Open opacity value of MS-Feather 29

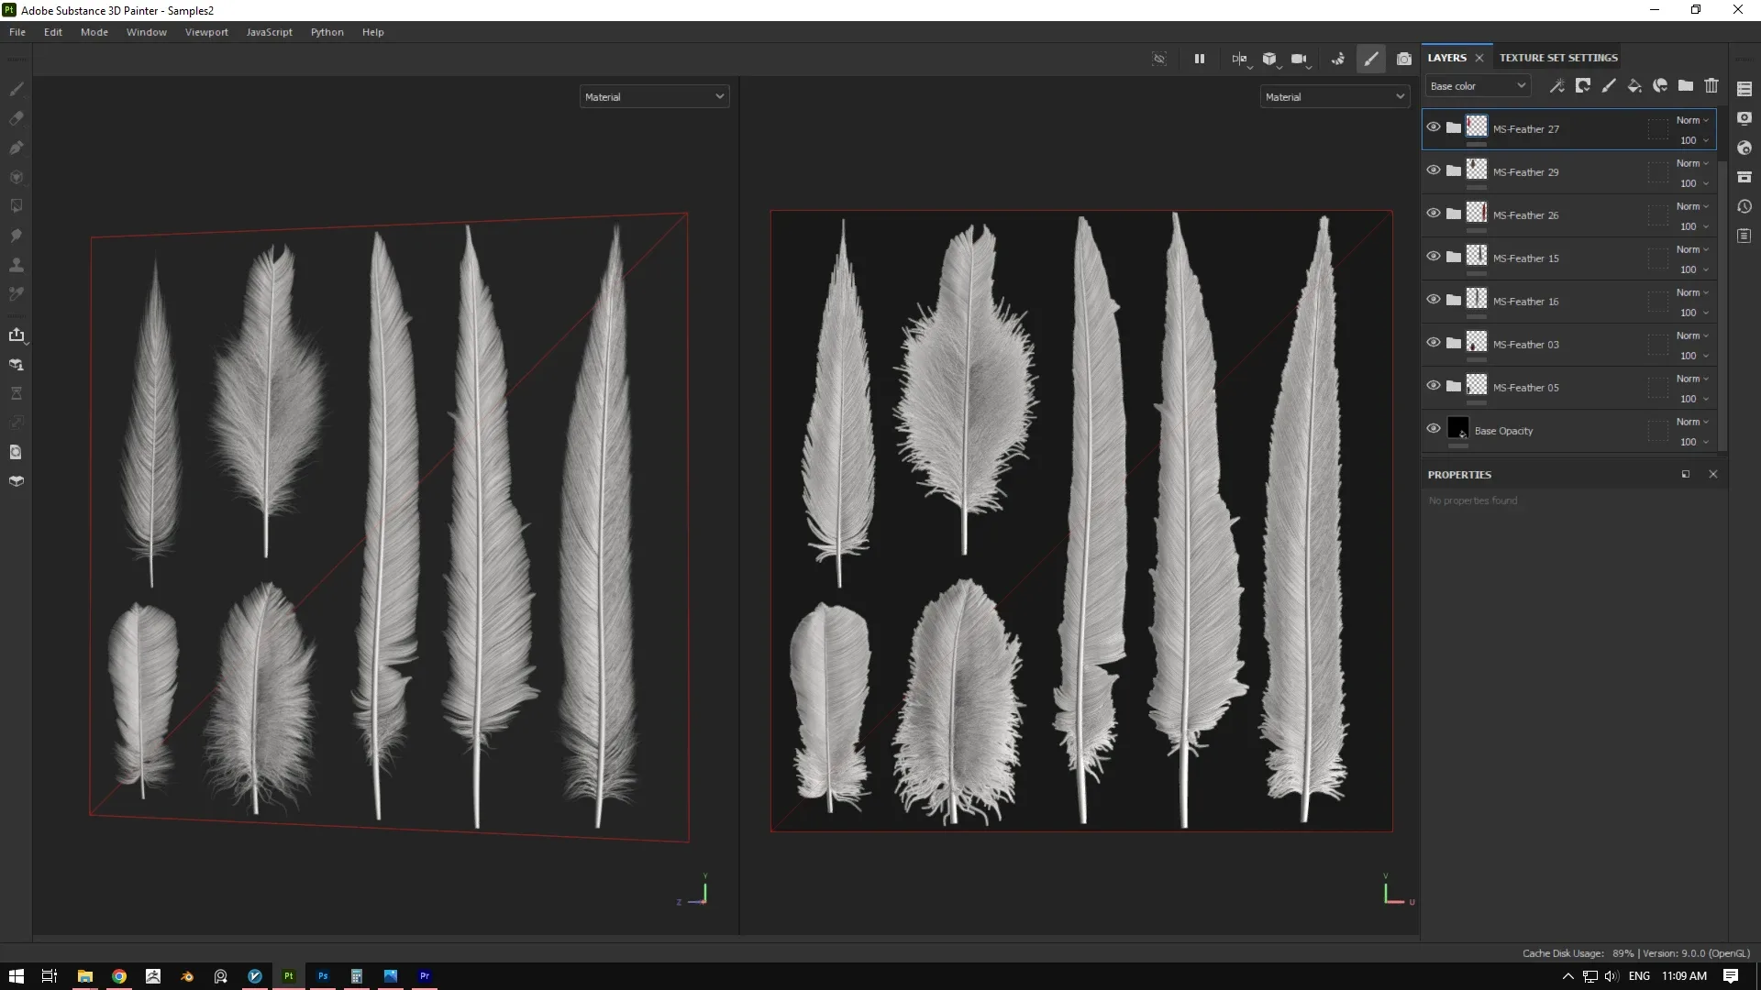click(1693, 183)
